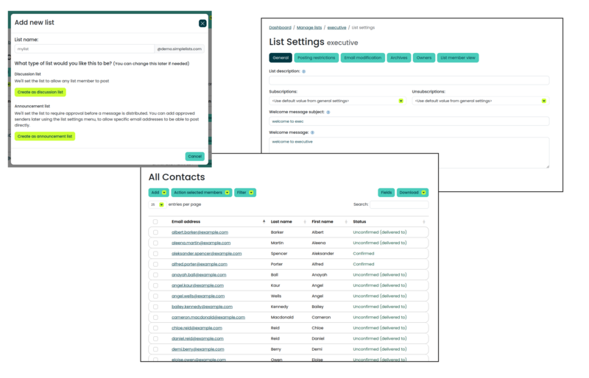Click the Fields button
This screenshot has height=378, width=589.
pyautogui.click(x=386, y=193)
